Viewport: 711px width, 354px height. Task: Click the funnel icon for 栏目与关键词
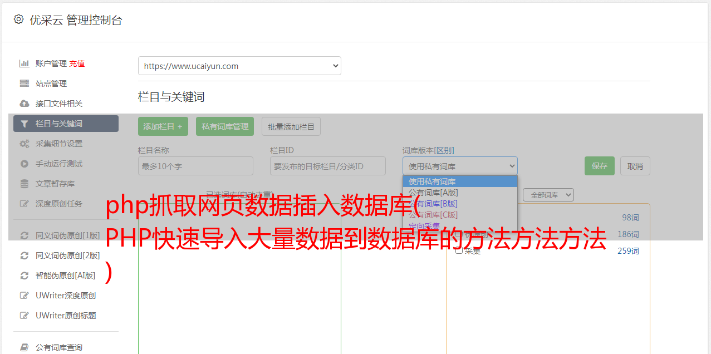click(x=24, y=124)
